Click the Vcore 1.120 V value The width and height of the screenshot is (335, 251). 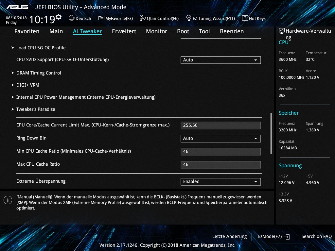(x=312, y=77)
